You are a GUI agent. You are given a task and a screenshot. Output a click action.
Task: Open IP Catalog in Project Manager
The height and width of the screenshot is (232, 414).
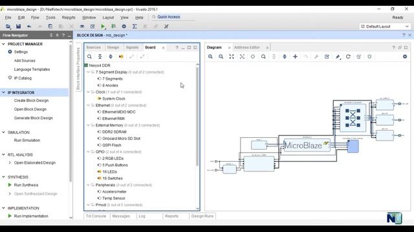tap(23, 78)
